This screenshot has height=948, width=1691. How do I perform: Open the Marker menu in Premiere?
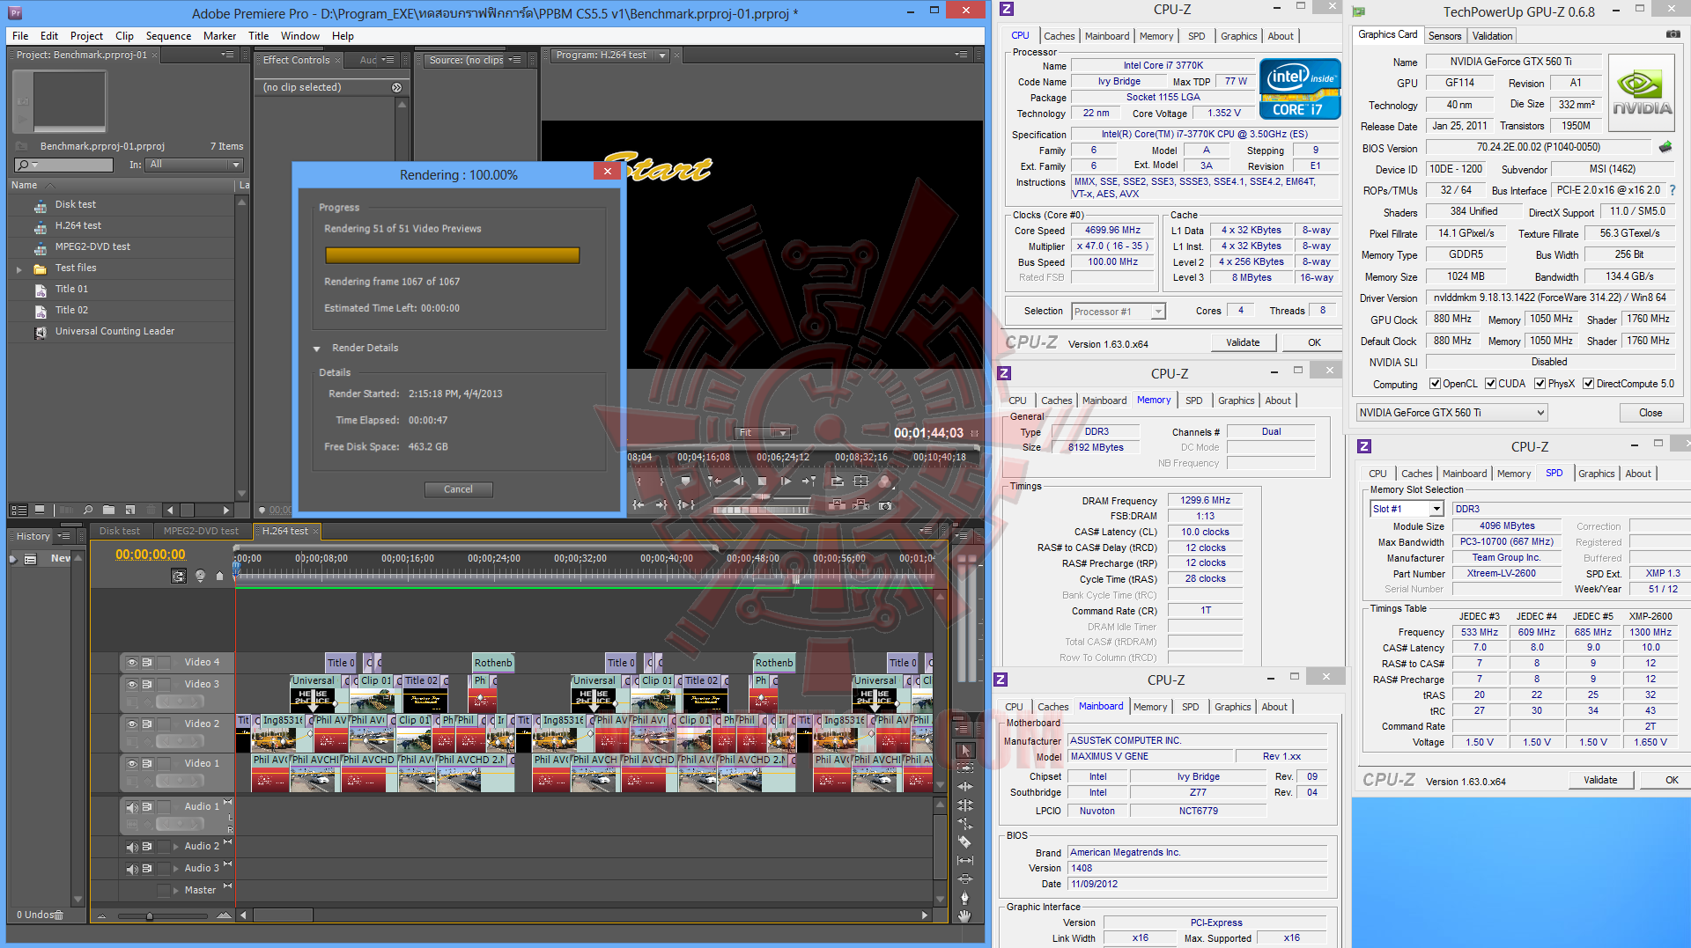(219, 36)
